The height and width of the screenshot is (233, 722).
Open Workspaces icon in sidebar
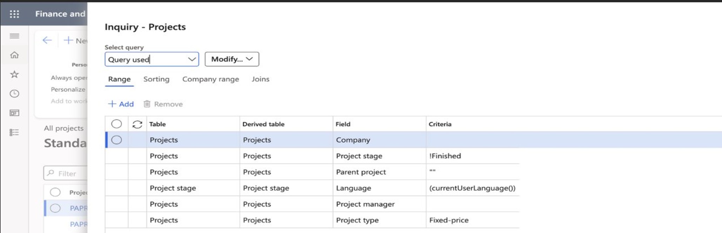(14, 113)
